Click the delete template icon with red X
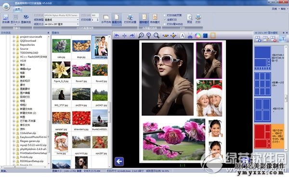The height and width of the screenshot is (179, 289). (273, 39)
